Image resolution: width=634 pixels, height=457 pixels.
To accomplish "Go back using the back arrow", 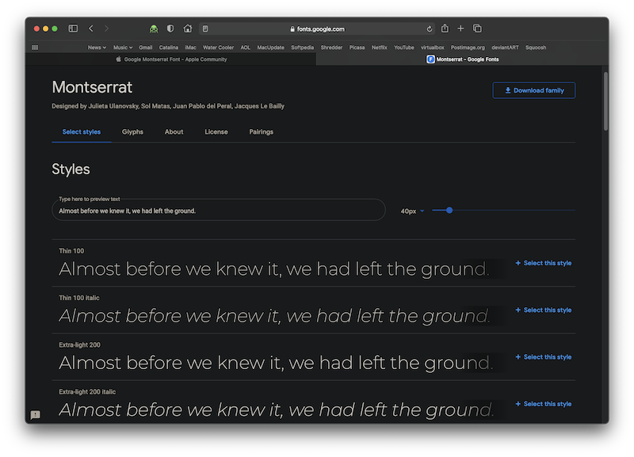I will [90, 28].
